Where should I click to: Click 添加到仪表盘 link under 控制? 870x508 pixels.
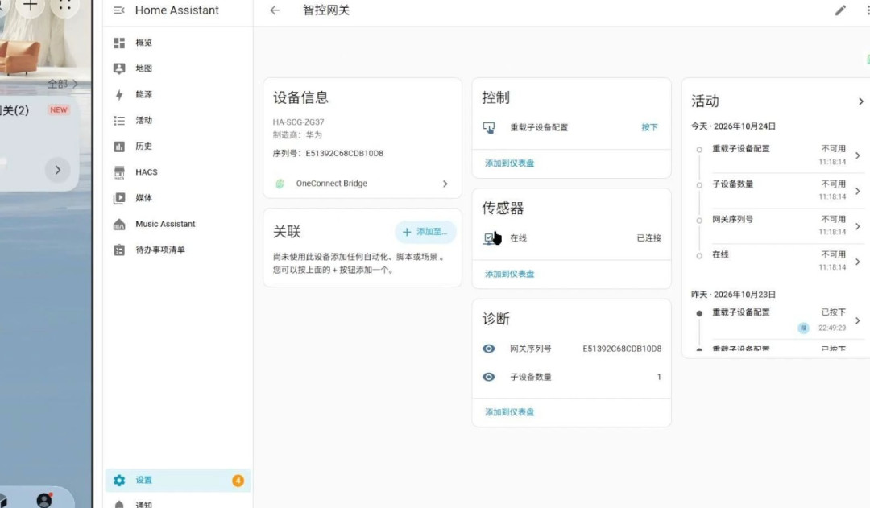509,163
